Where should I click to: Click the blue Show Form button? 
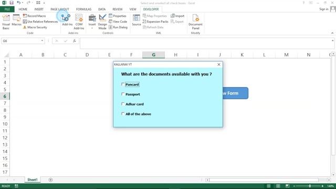pyautogui.click(x=235, y=93)
